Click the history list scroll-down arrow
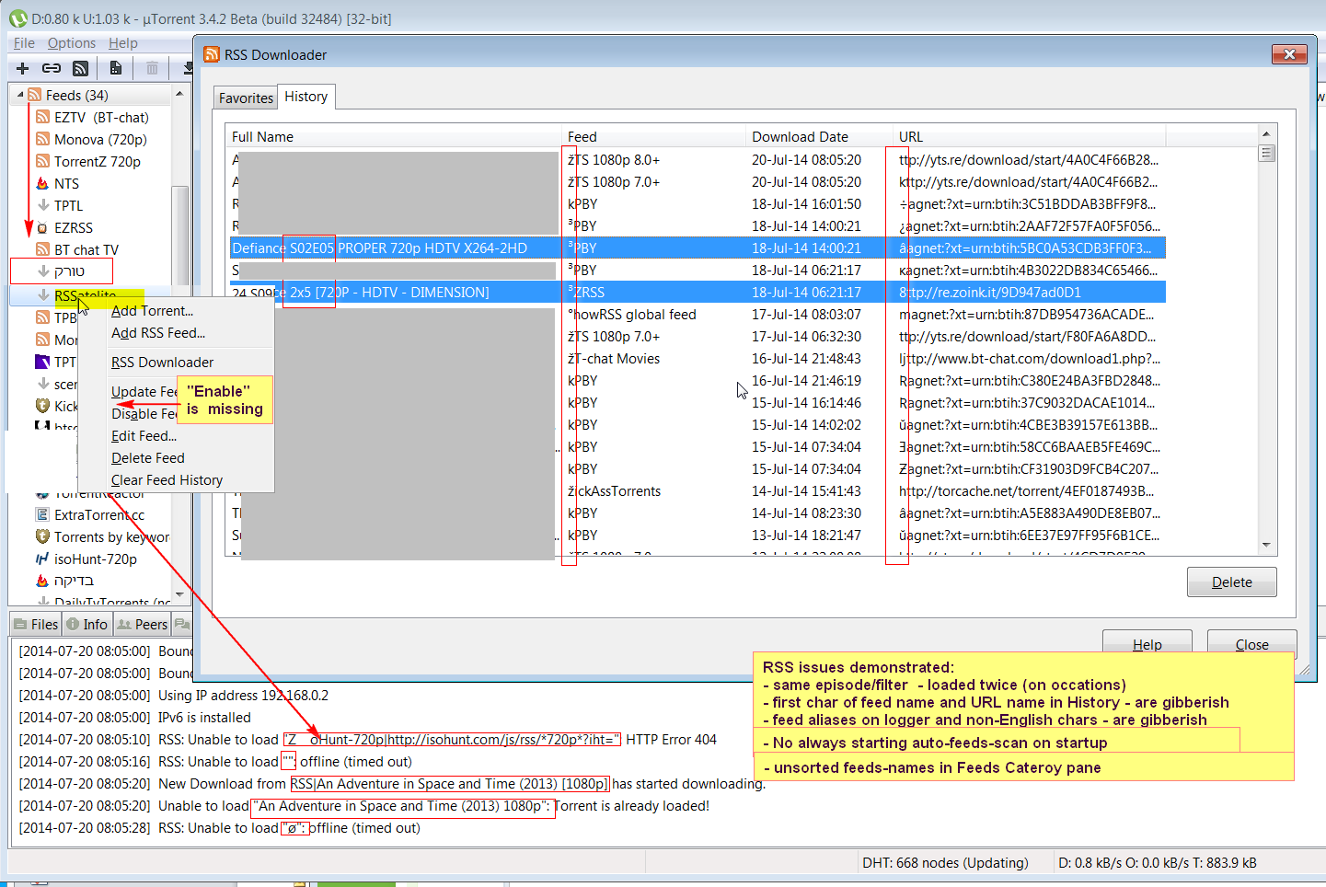The image size is (1326, 887). (1266, 546)
